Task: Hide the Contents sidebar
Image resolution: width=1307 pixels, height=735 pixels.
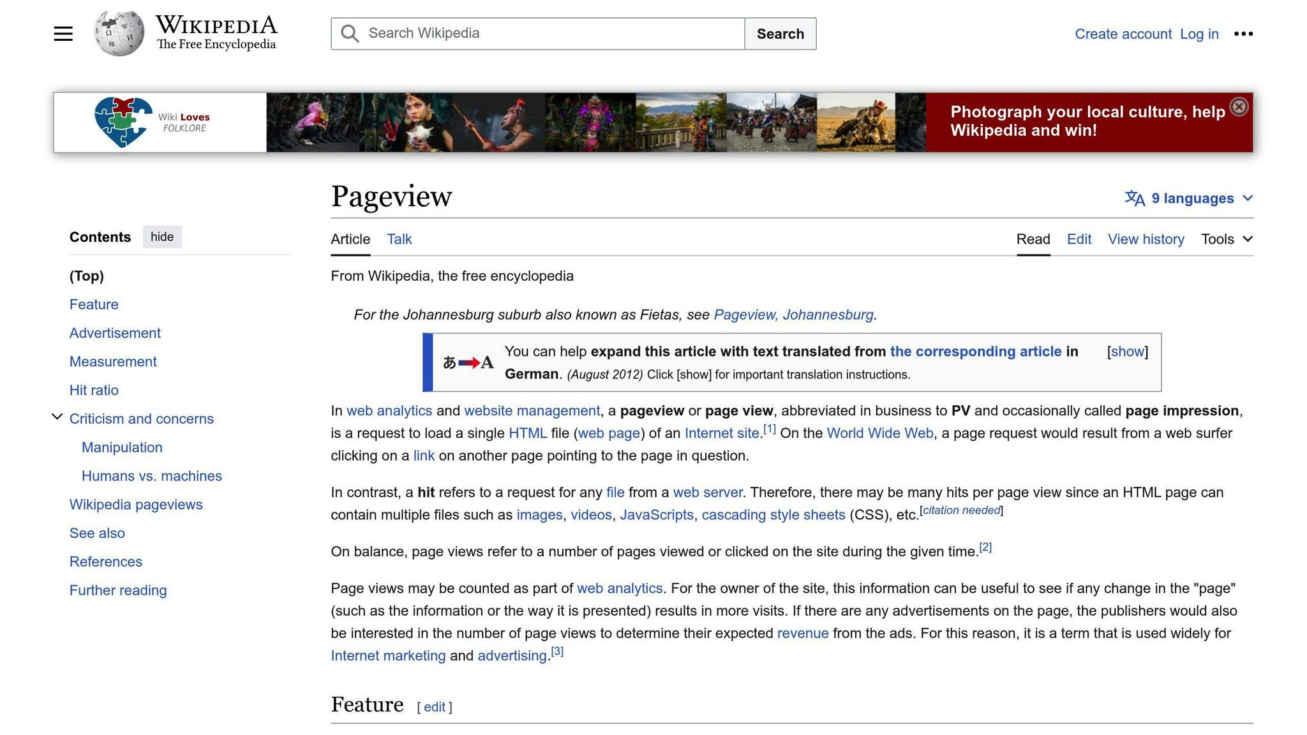Action: point(162,237)
